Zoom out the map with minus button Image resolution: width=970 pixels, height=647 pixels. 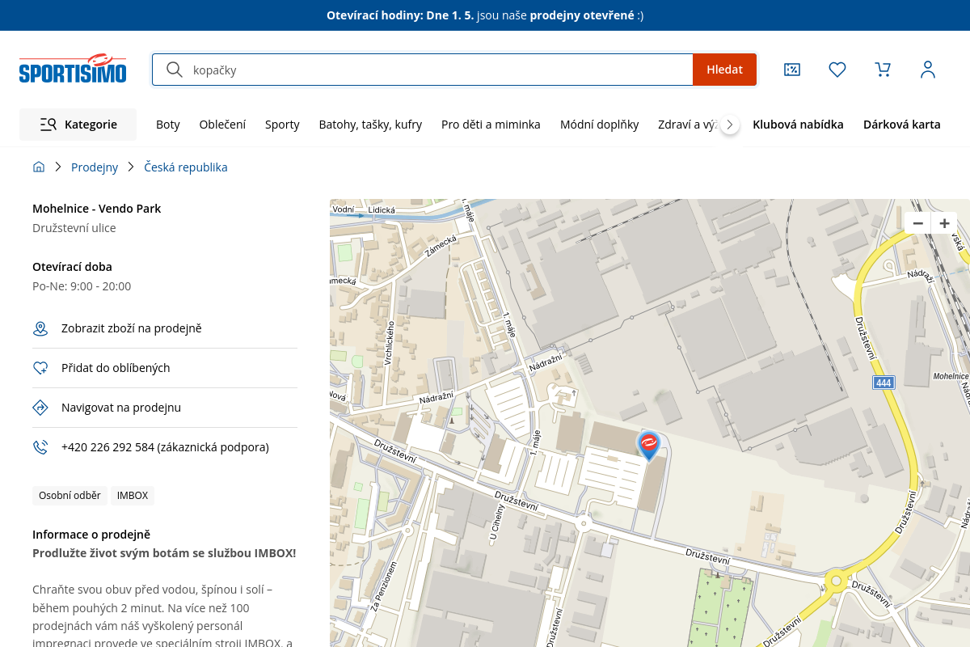pos(917,223)
